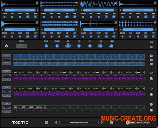158x128 pixels.
Task: Click the 1/4 rate box of the bottom row
Action: (7, 103)
